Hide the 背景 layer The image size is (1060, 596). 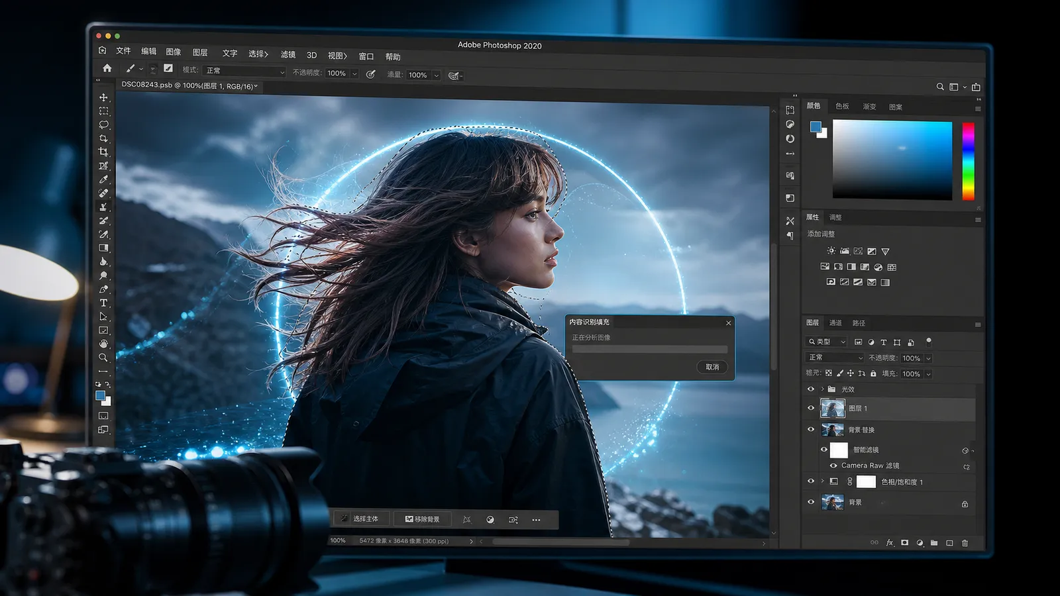[811, 502]
